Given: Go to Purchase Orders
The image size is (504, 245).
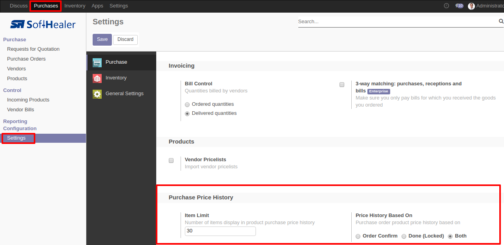Looking at the screenshot, I should pyautogui.click(x=26, y=59).
